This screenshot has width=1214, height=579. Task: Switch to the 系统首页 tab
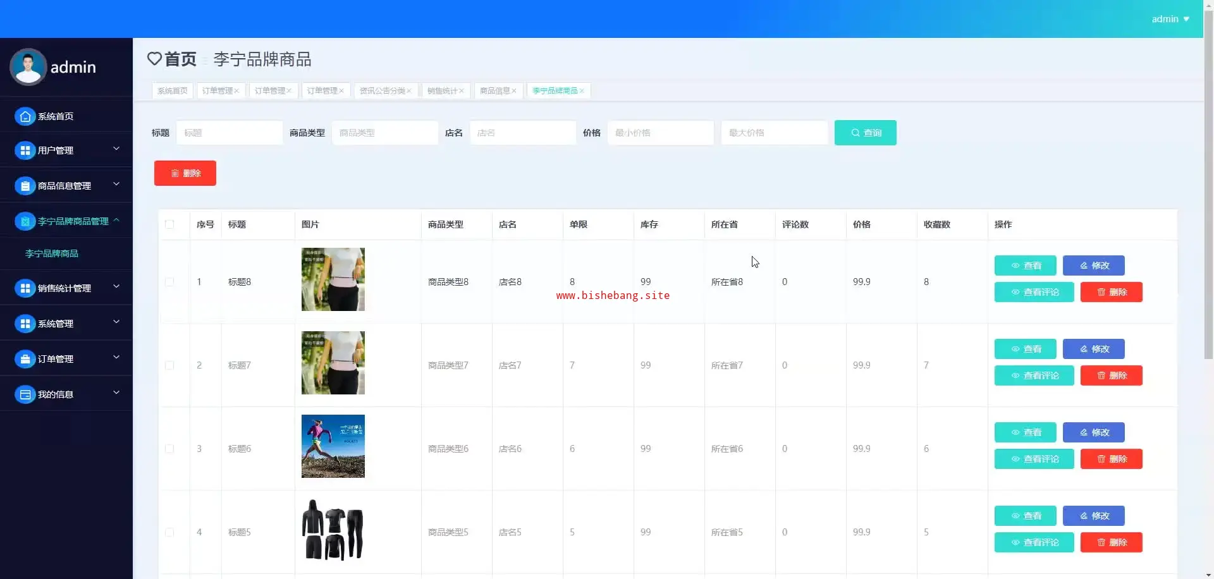click(172, 91)
